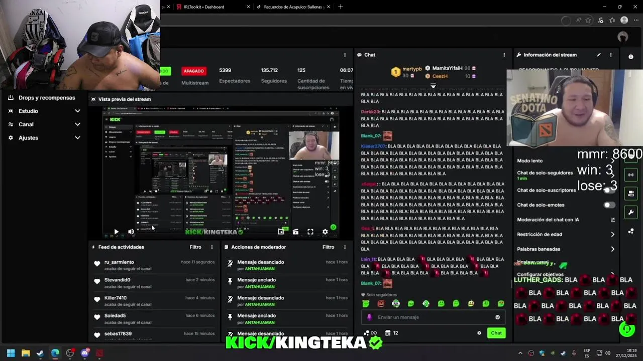Click the camera icon in the right sidebar
Image resolution: width=643 pixels, height=361 pixels.
[x=631, y=193]
